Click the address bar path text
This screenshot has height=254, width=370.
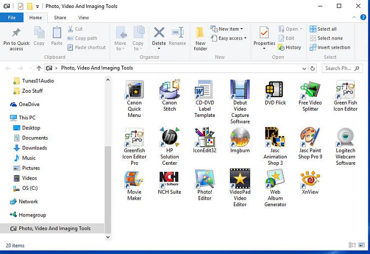[97, 68]
